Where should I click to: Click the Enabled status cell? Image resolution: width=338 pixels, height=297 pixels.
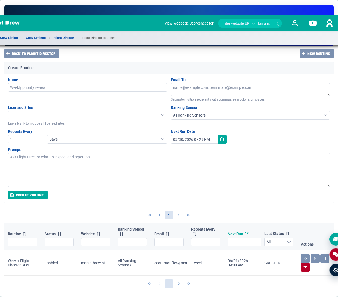51,263
